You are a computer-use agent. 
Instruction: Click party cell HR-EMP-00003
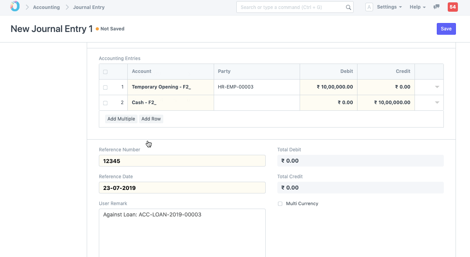tap(257, 87)
